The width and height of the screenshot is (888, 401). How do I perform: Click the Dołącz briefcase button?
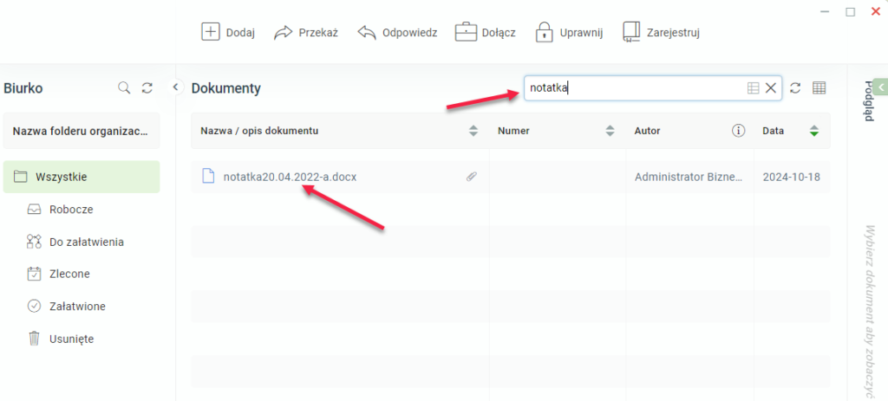pyautogui.click(x=485, y=33)
